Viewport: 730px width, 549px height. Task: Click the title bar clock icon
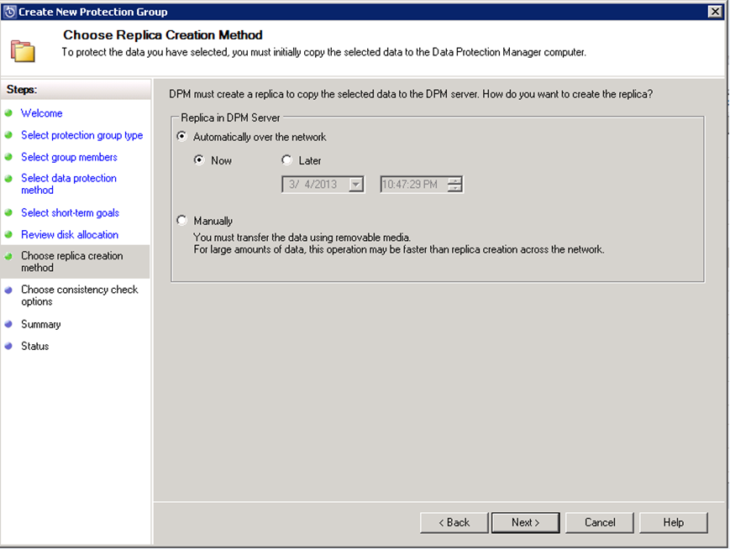(x=10, y=12)
